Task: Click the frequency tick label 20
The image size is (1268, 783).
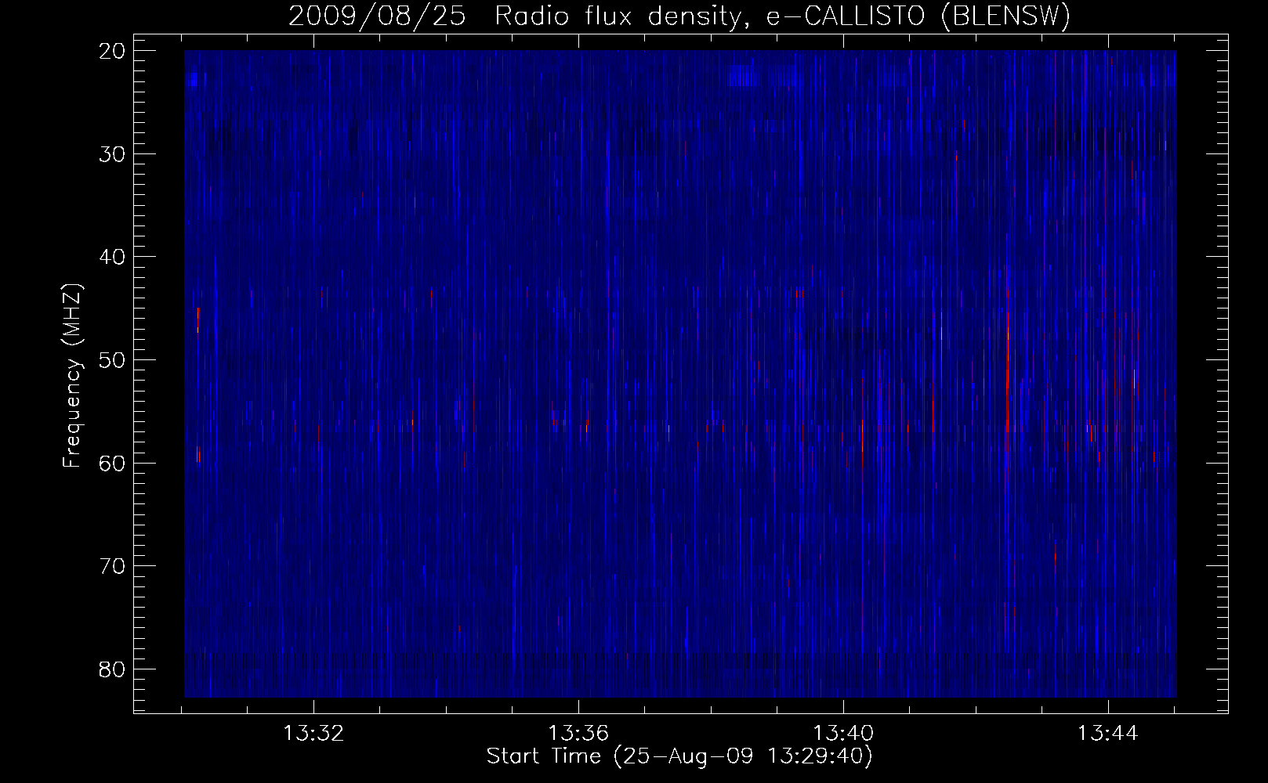Action: click(x=112, y=51)
